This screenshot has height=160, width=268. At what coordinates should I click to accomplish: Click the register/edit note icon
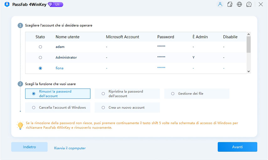pos(230,4)
